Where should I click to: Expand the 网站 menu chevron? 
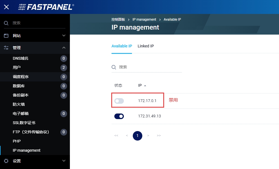pyautogui.click(x=64, y=36)
